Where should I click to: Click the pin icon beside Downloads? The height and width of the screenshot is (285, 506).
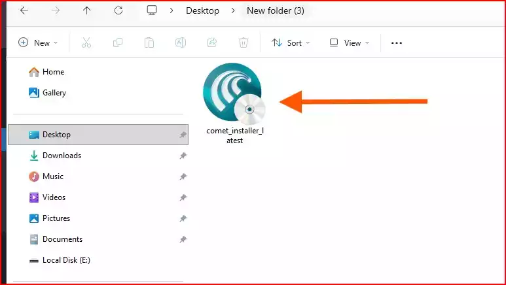[x=183, y=156]
